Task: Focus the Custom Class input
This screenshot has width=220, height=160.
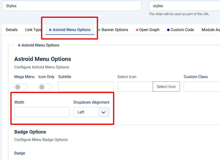Action: point(202,86)
